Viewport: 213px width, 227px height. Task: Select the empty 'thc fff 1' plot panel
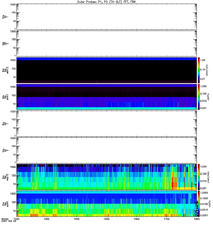pos(107,124)
